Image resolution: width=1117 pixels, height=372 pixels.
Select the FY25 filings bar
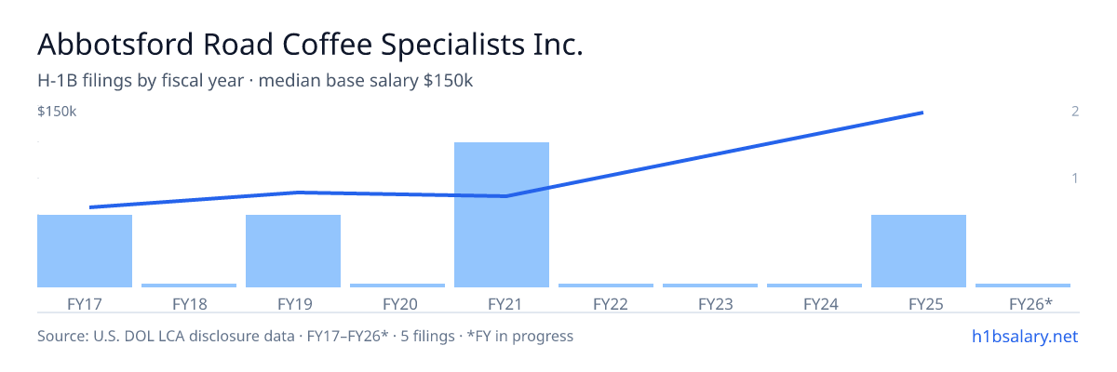point(919,251)
